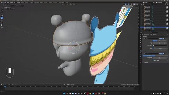Open the Object Data properties tab
169x95 pixels.
pos(141,58)
